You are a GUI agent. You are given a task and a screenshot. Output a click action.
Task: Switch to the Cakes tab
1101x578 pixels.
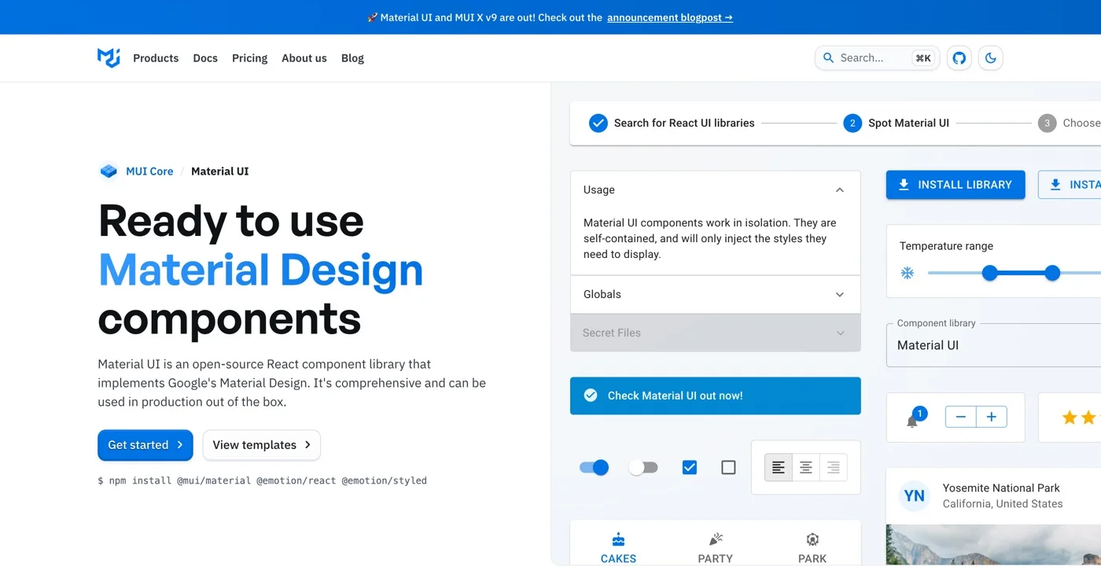tap(618, 547)
